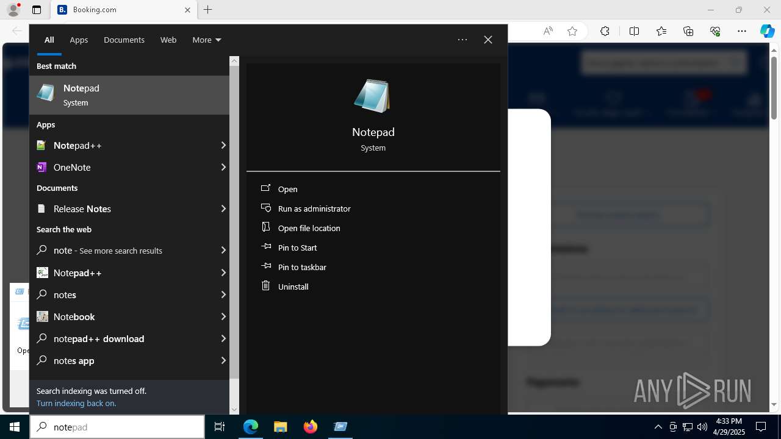Open Edge Settings and more menu
This screenshot has height=439, width=781.
click(x=742, y=31)
